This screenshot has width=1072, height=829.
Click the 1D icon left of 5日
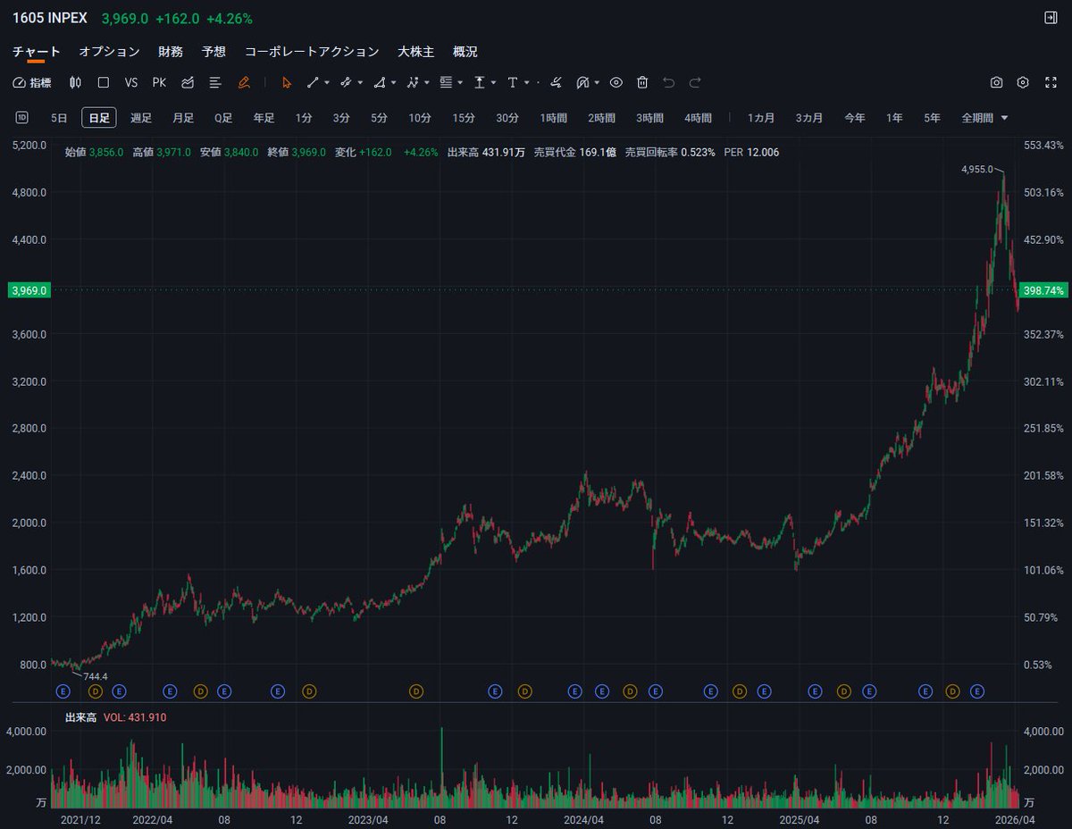pos(22,117)
